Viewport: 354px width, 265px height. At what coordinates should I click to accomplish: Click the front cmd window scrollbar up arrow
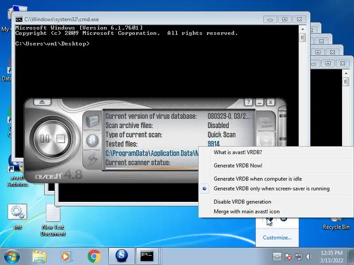tap(302, 29)
